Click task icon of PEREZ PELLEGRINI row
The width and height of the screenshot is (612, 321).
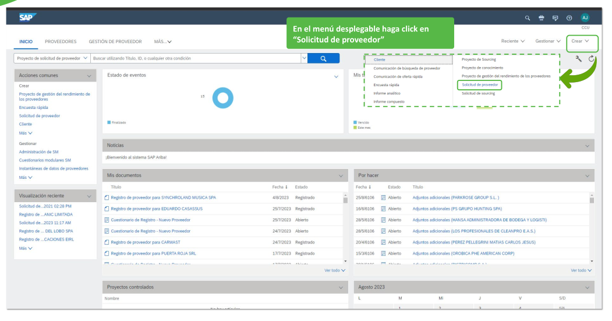(x=383, y=242)
